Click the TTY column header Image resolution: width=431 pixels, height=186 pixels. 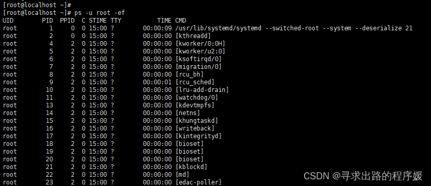(116, 21)
